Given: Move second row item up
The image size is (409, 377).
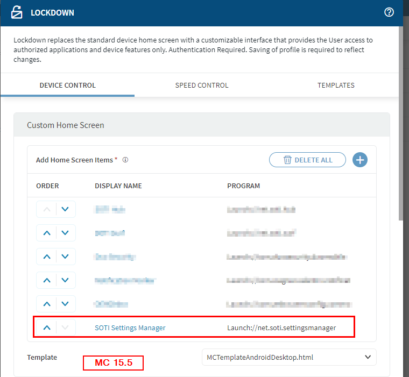Looking at the screenshot, I should pyautogui.click(x=47, y=233).
